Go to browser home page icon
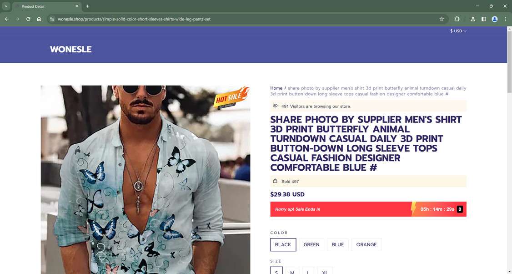The height and width of the screenshot is (274, 512). point(39,19)
